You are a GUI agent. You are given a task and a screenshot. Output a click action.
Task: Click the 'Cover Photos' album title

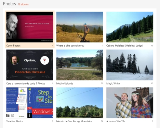click(x=13, y=46)
